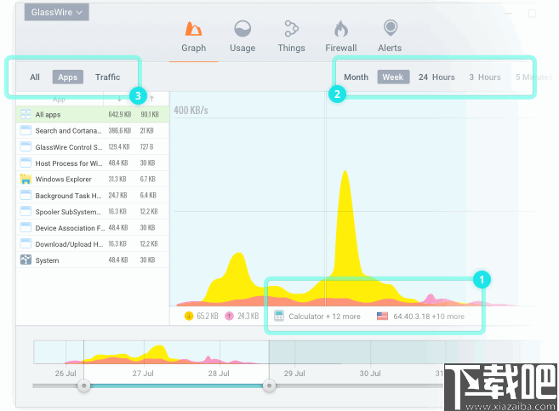Open the Graph view icon
The width and height of the screenshot is (559, 411).
tap(193, 29)
